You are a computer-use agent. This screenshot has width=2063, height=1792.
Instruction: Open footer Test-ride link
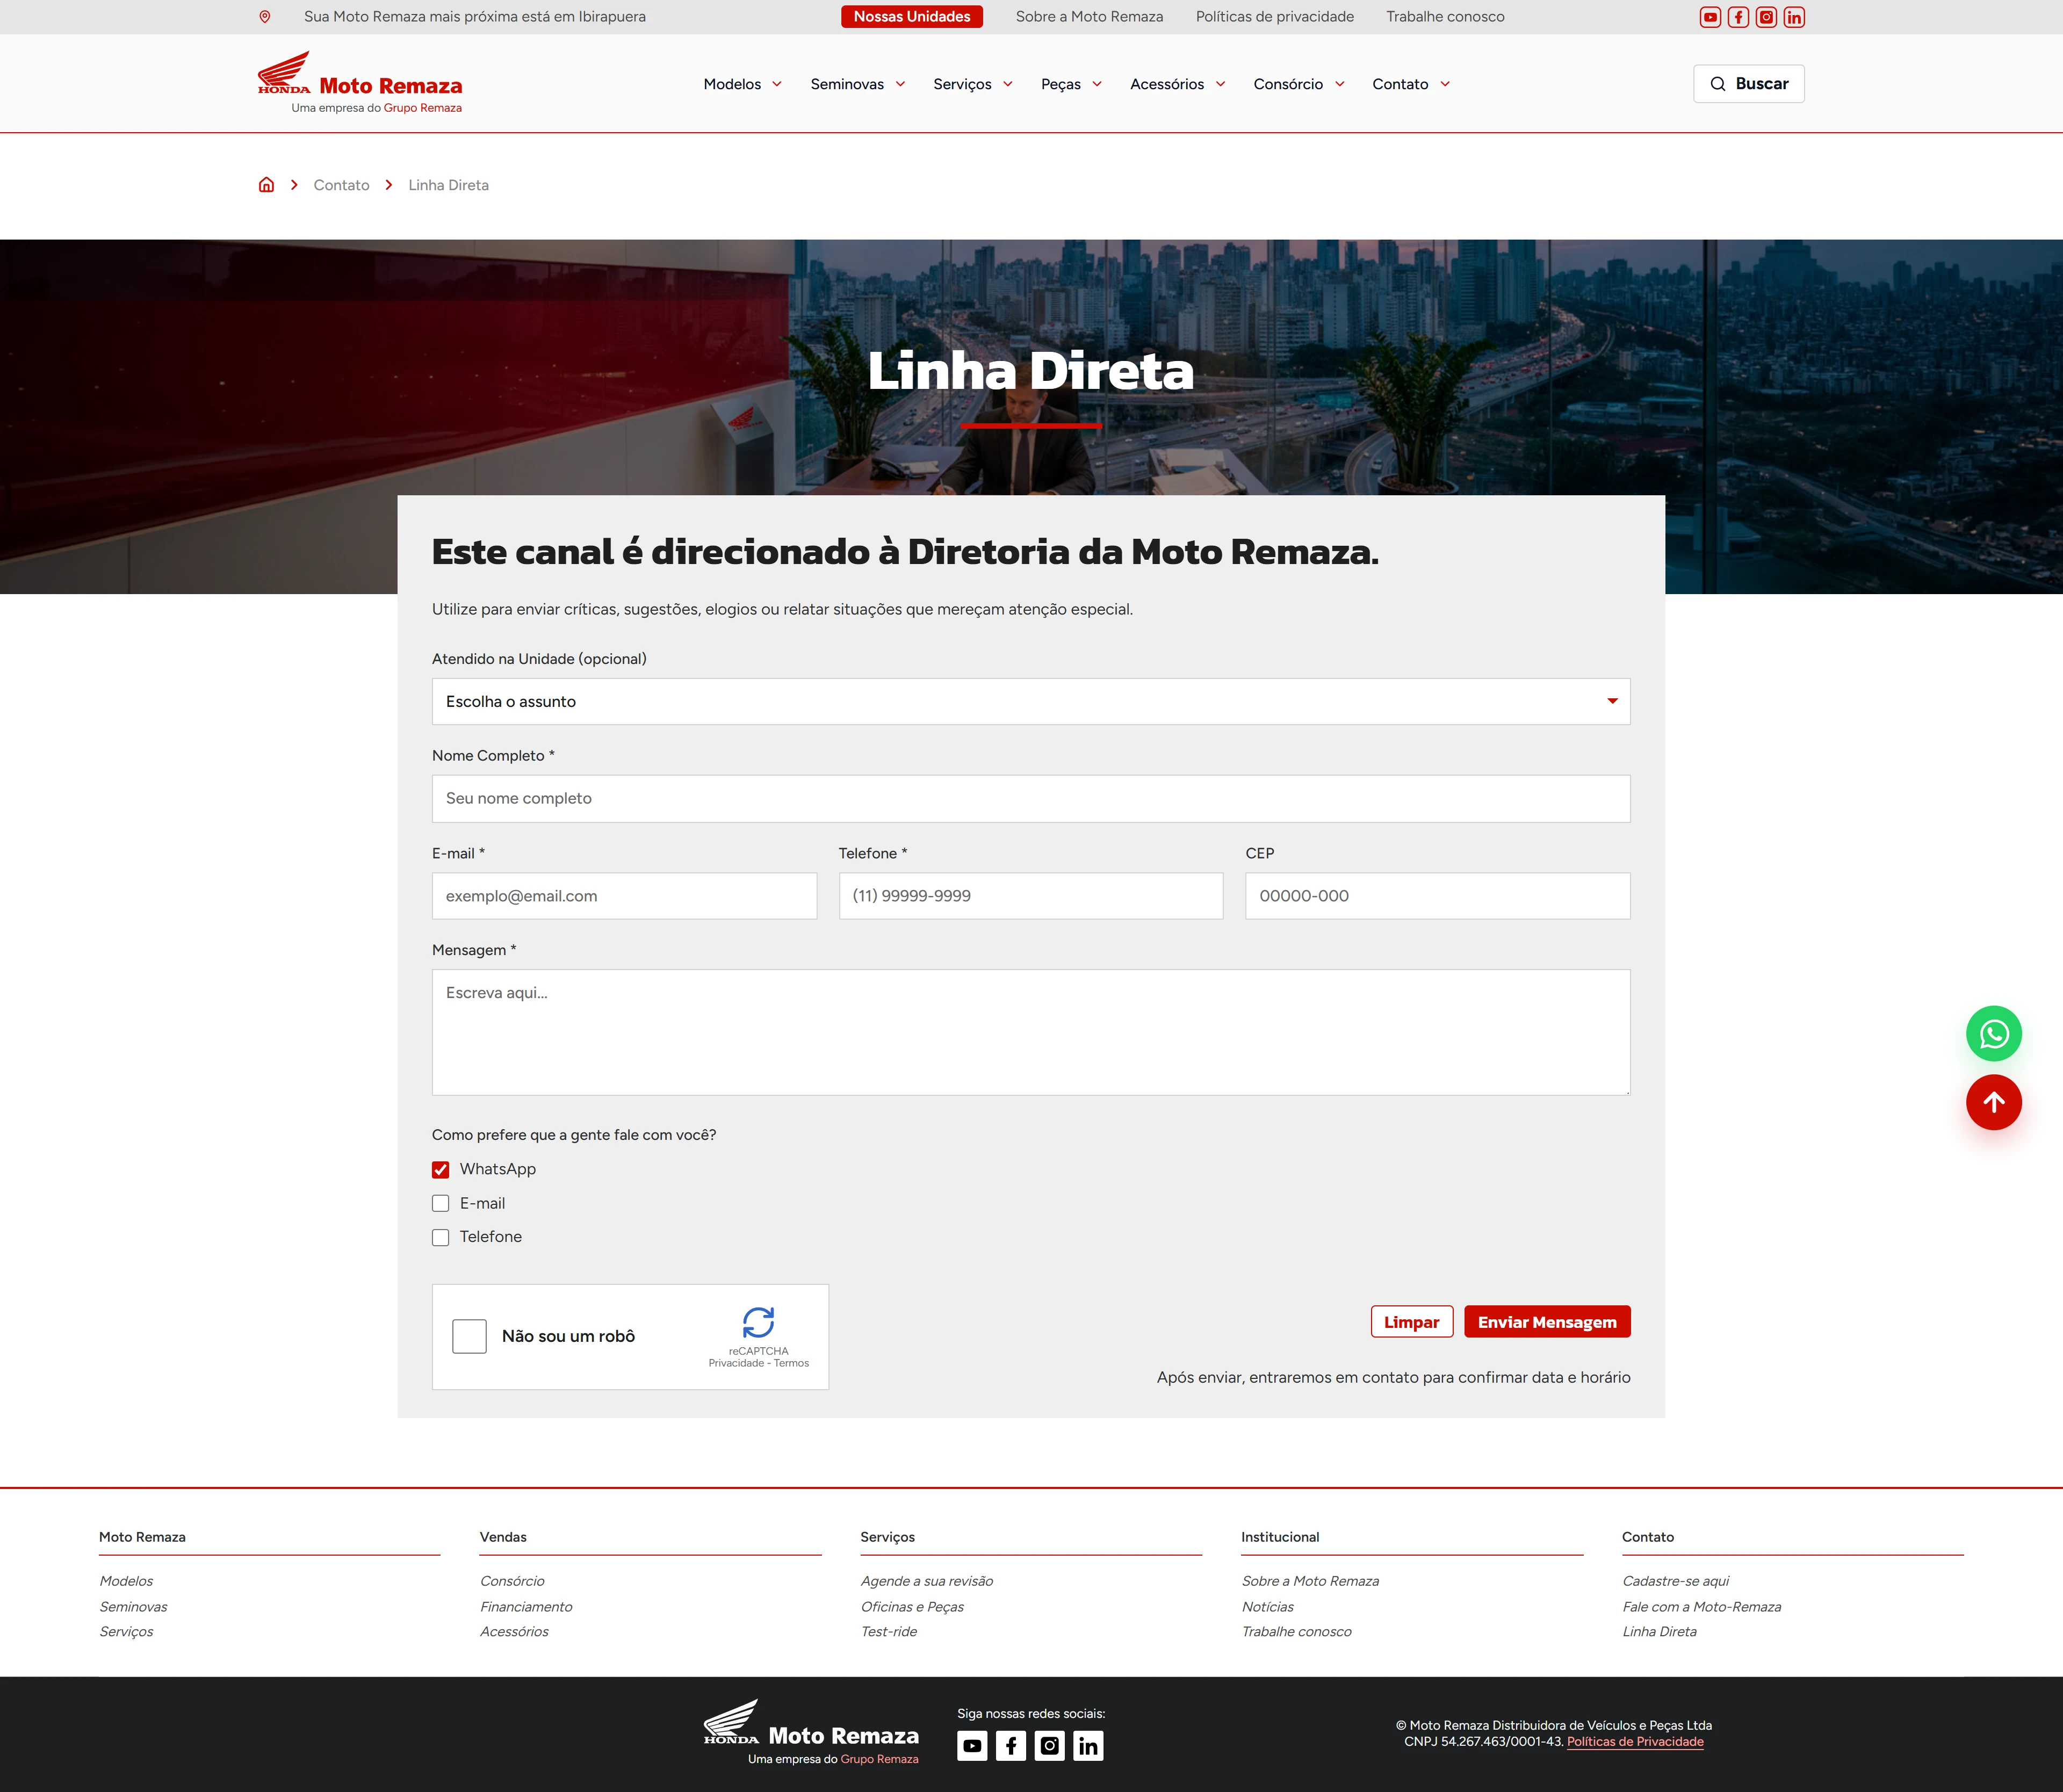(x=889, y=1632)
